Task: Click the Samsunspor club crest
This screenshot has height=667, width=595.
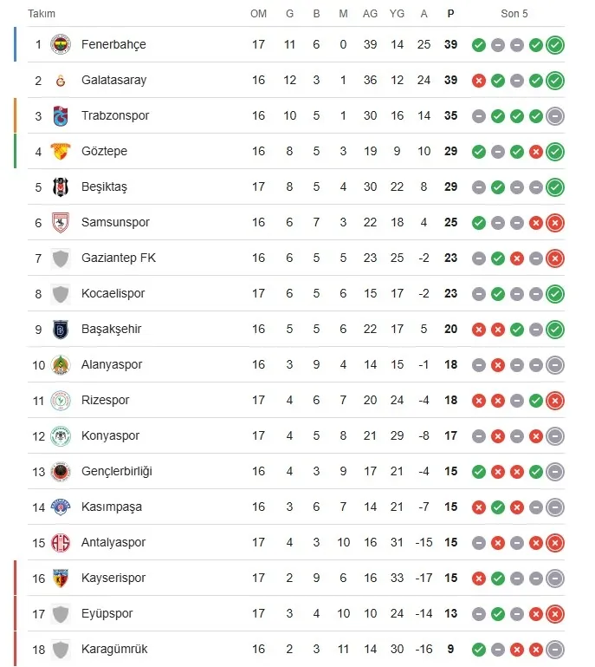Action: (x=61, y=222)
